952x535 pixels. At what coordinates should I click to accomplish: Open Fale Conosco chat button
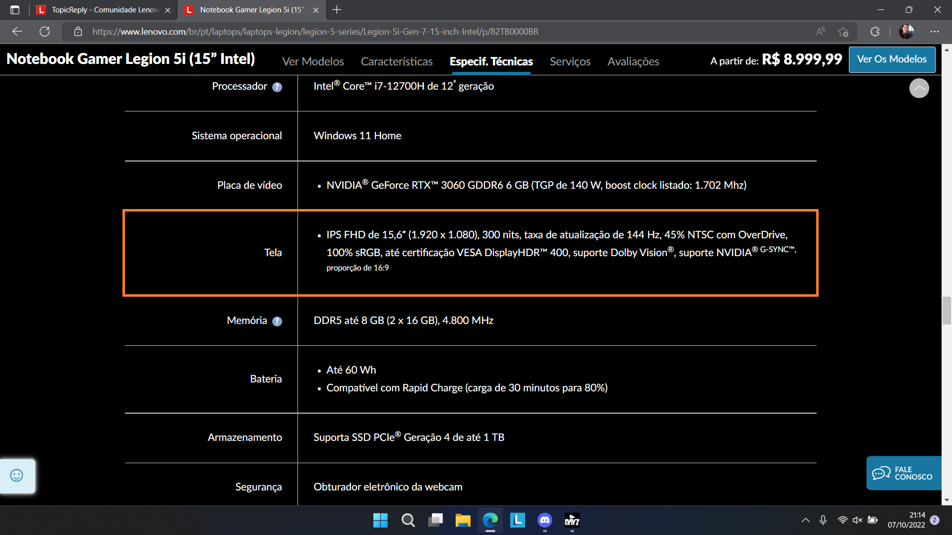(903, 473)
